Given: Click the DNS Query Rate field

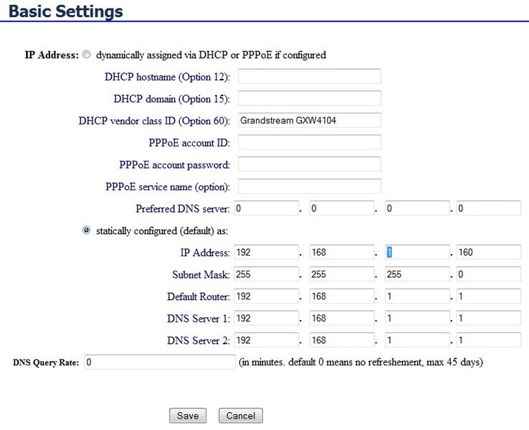Looking at the screenshot, I should (159, 363).
